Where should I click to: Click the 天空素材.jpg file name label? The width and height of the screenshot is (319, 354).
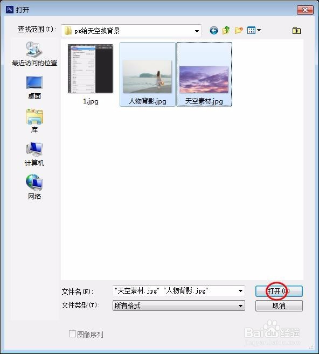(204, 101)
